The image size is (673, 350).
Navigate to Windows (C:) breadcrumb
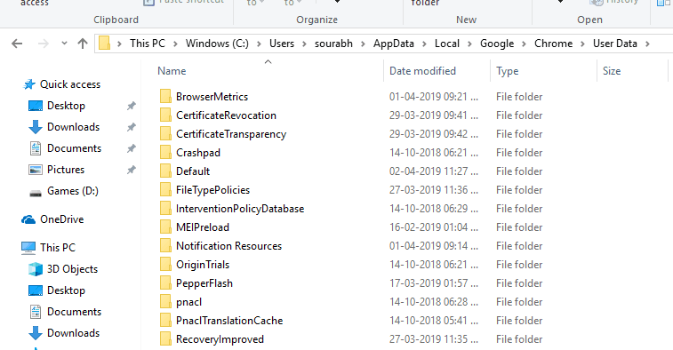pos(217,44)
